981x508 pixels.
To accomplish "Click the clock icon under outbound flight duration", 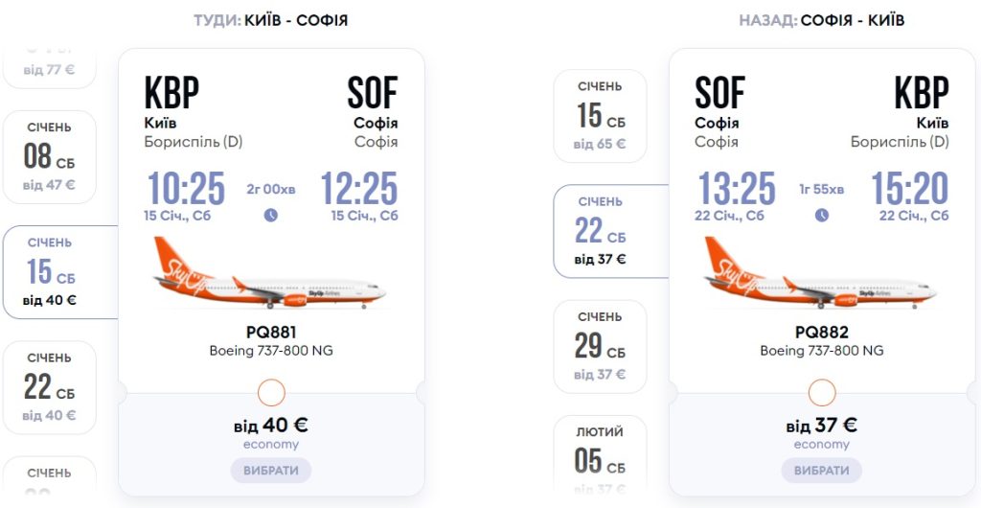I will [x=271, y=216].
